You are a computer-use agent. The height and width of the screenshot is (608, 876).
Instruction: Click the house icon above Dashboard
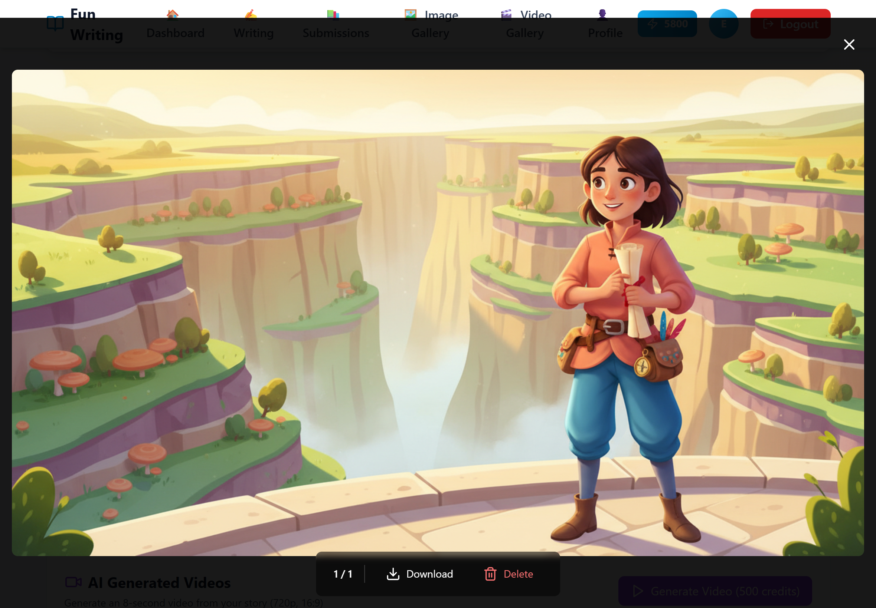[x=172, y=14]
